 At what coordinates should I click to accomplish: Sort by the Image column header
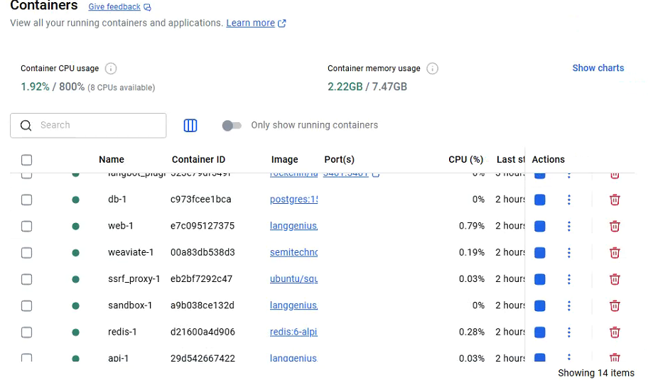[284, 159]
